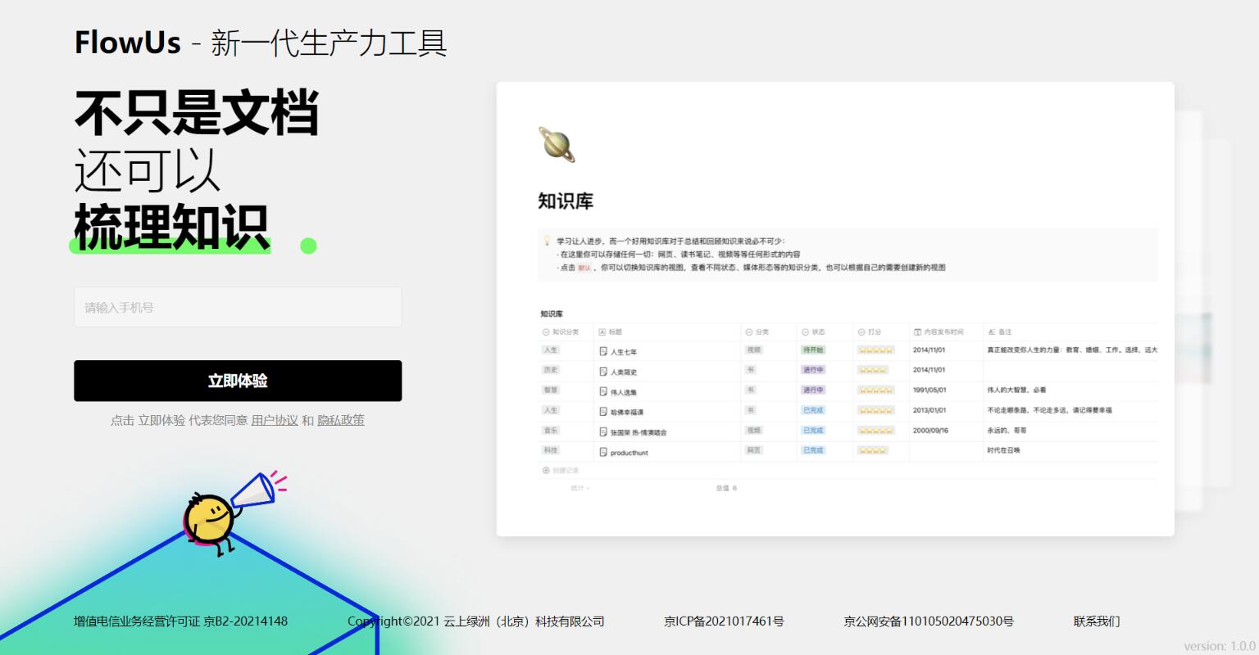Viewport: 1259px width, 655px height.
Task: Click the date 2013/01/01
Action: 929,410
